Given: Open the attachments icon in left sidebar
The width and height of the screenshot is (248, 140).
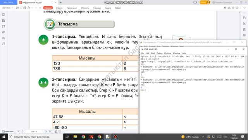Looking at the screenshot, I should (3, 32).
